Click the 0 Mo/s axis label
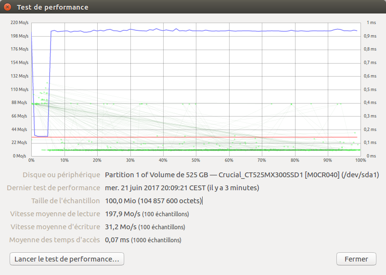This screenshot has width=386, height=275. 19,156
